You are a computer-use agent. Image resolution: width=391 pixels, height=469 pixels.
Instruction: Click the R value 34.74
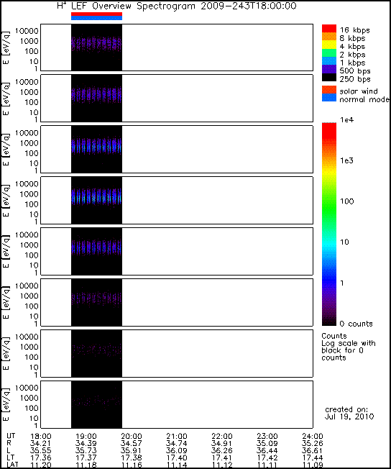[177, 443]
